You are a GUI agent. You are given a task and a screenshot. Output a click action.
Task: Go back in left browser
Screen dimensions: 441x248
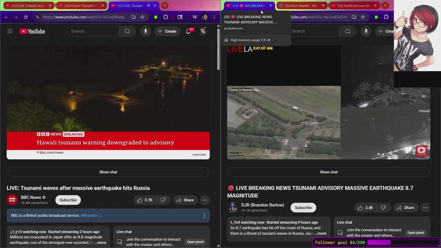tap(6, 17)
